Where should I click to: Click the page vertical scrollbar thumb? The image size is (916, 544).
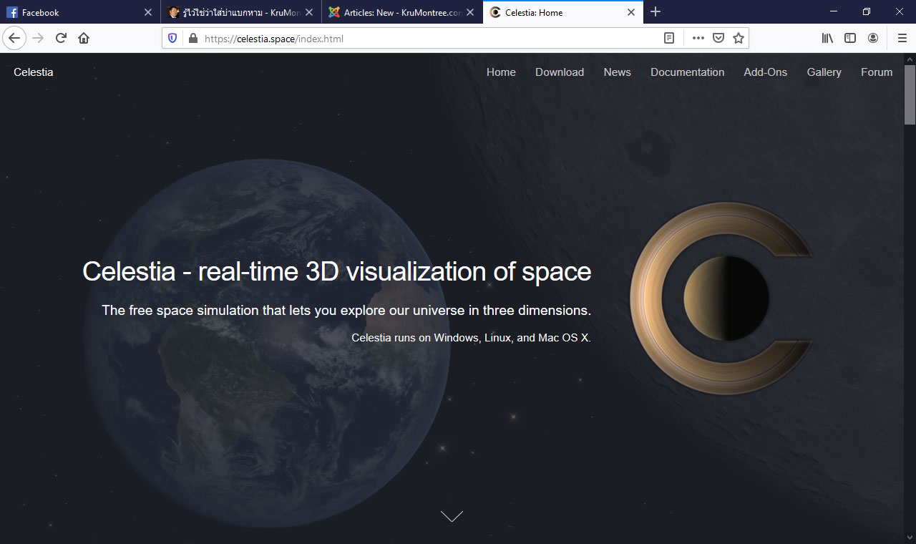pos(910,94)
